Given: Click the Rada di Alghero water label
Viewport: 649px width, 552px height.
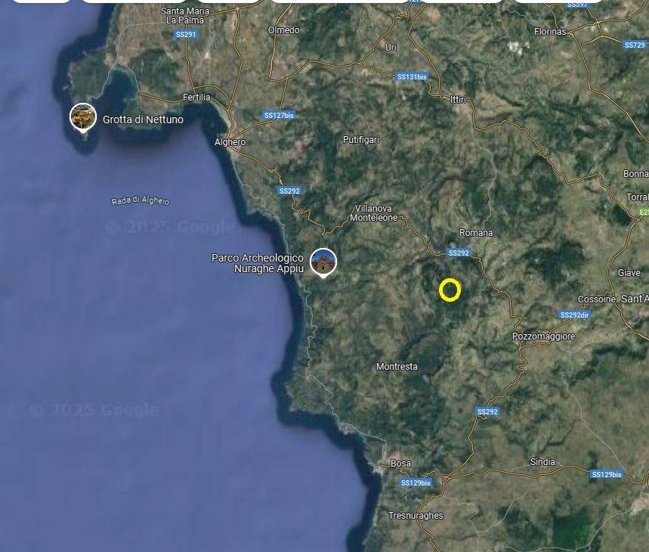Looking at the screenshot, I should [x=141, y=200].
